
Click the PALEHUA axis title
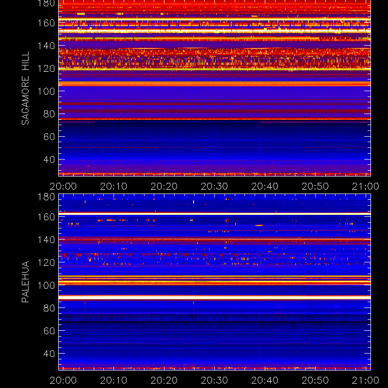pos(25,282)
